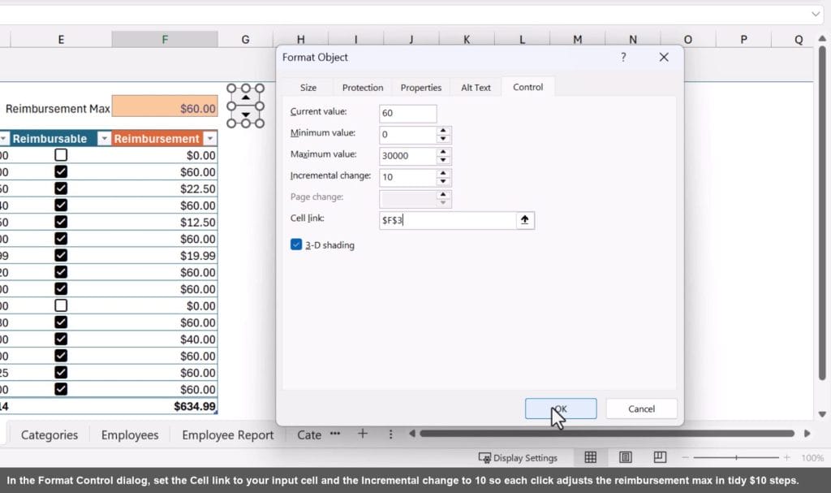Open the Alt Text tab
Viewport: 831px width, 493px height.
[476, 88]
